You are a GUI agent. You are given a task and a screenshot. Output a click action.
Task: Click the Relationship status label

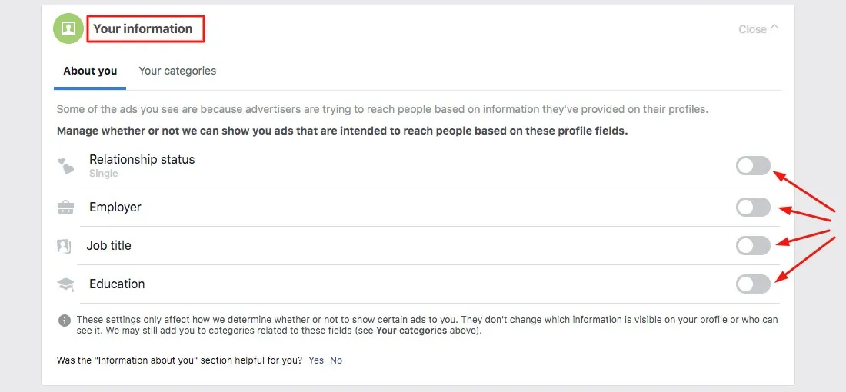pyautogui.click(x=142, y=160)
